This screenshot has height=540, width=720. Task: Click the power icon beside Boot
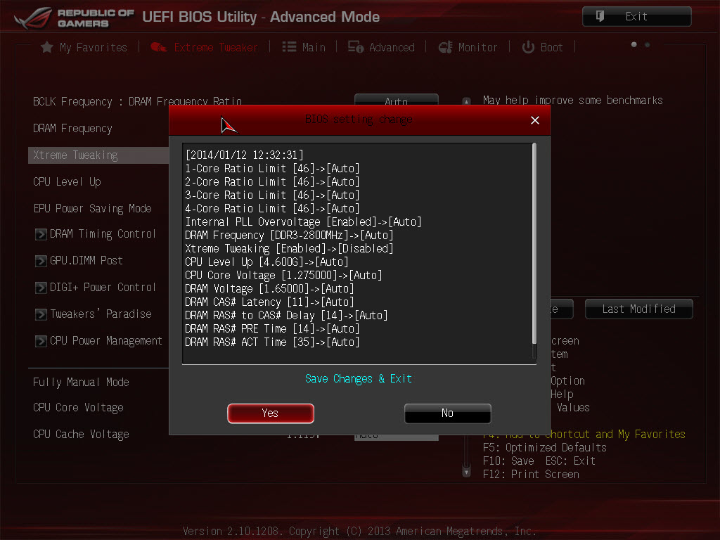pyautogui.click(x=528, y=47)
